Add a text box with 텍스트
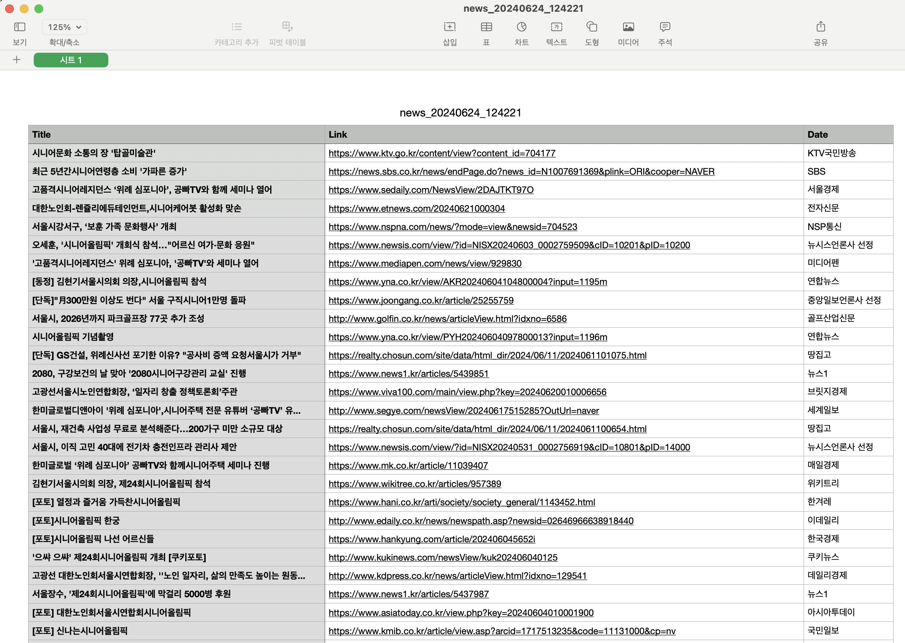This screenshot has height=643, width=905. click(556, 27)
